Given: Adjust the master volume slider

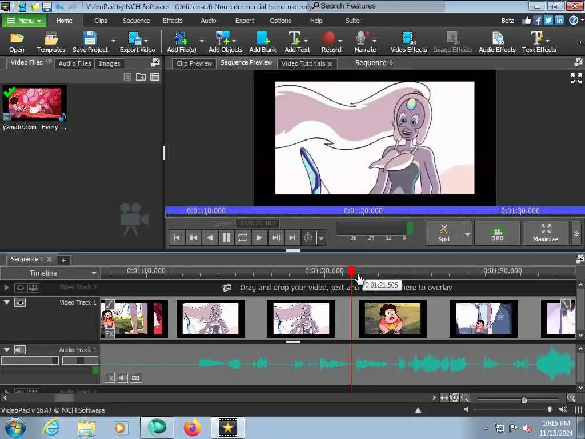Looking at the screenshot, I should pos(550,409).
